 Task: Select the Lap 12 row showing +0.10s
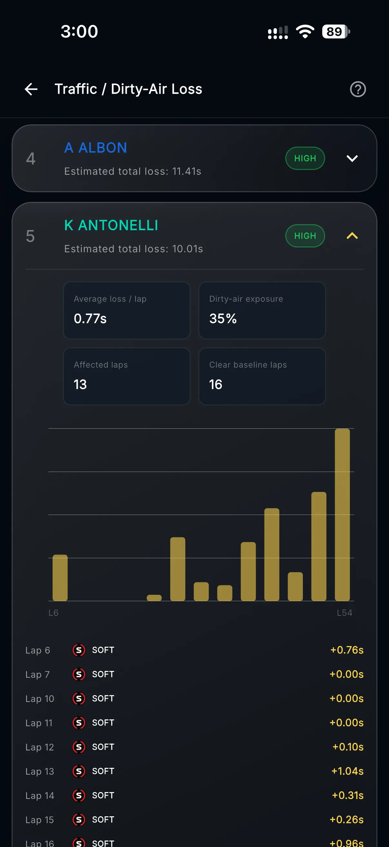point(194,747)
